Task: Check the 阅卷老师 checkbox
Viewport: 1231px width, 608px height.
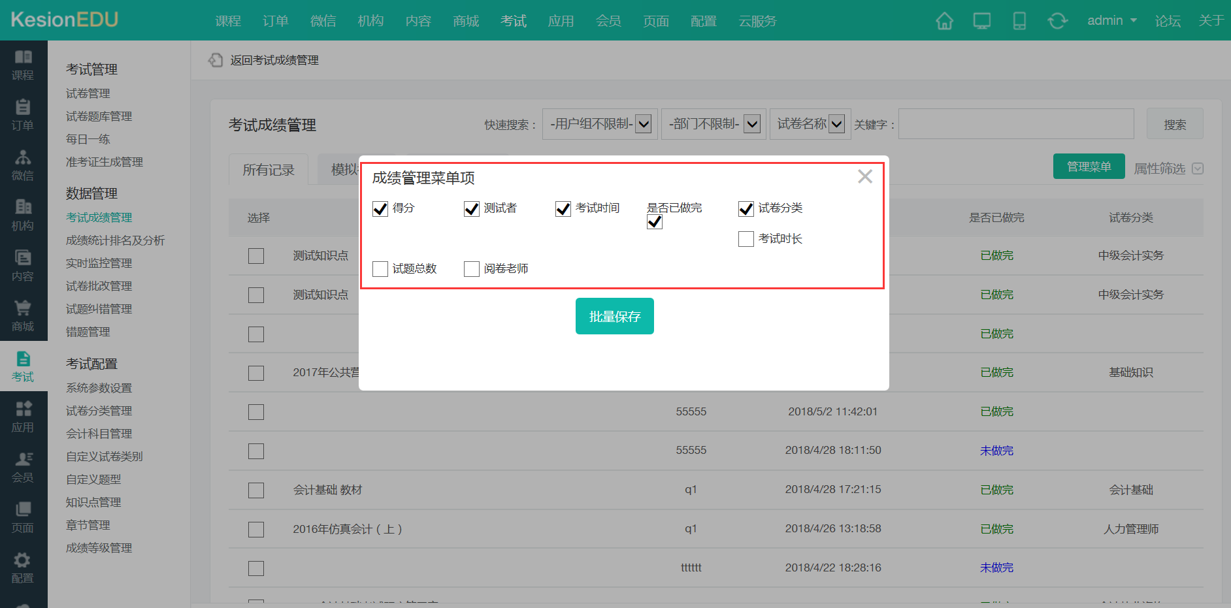Action: (472, 269)
